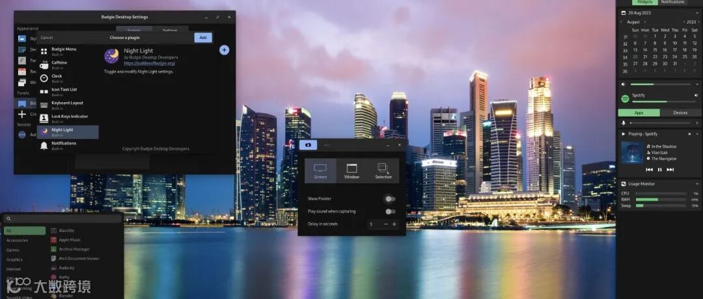This screenshot has height=299, width=703.
Task: Mute Spotify app volume speaker icon
Action: click(x=696, y=96)
